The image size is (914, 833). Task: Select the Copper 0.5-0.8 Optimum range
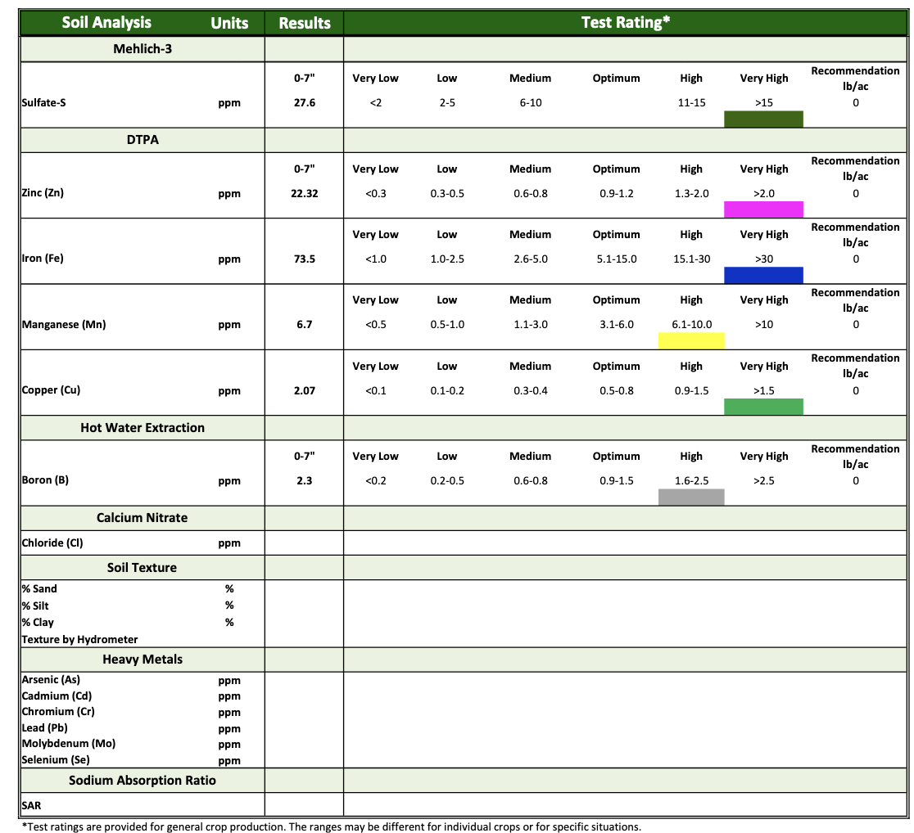coord(616,391)
